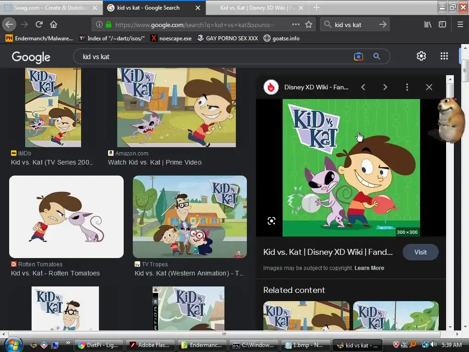Open the IMDb Kid vs. Kat image result

pos(53,107)
